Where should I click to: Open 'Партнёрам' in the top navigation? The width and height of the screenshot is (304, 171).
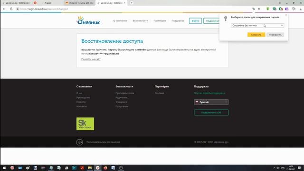coord(160,21)
